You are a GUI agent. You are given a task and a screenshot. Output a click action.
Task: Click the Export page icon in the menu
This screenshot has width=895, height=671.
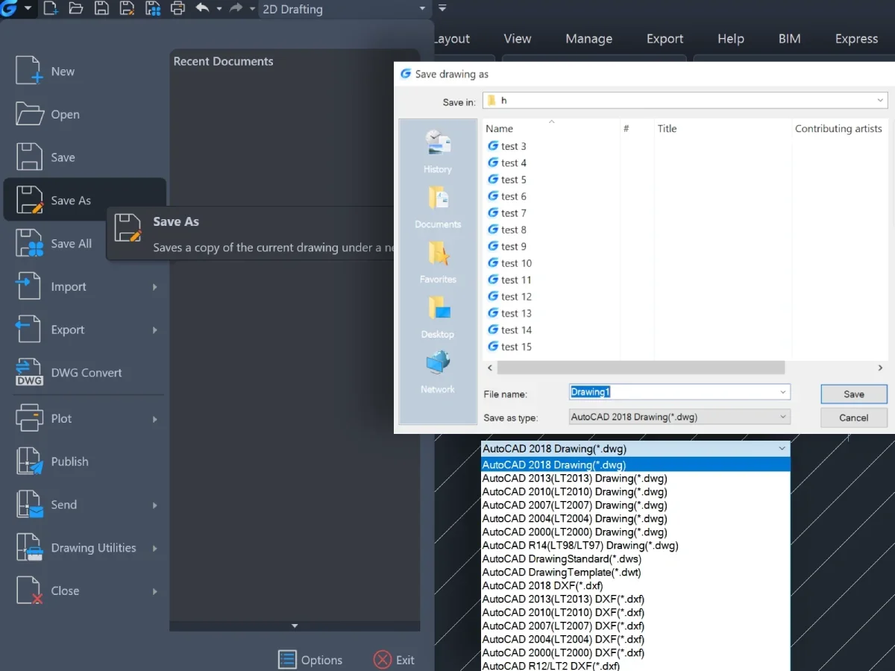[x=28, y=330]
